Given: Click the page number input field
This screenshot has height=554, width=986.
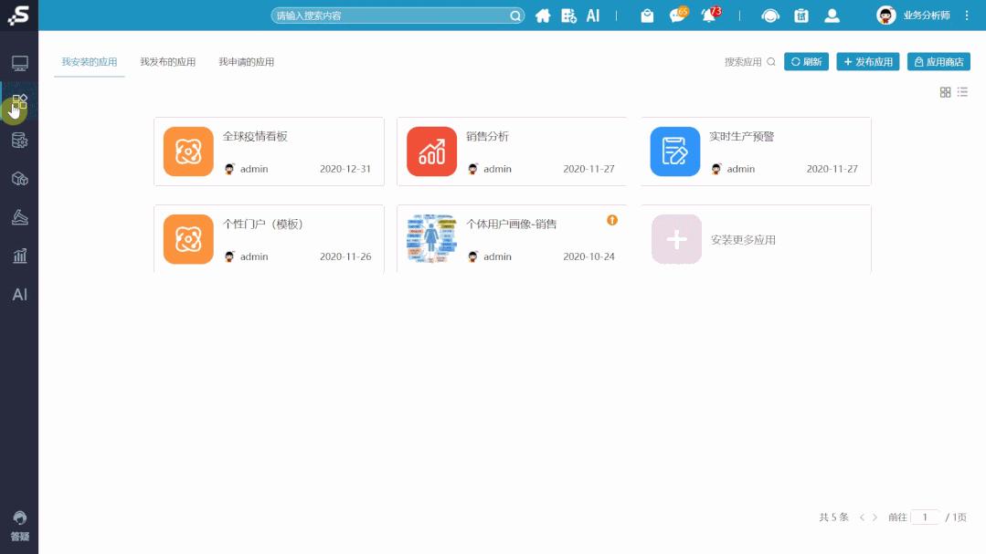Looking at the screenshot, I should 926,517.
